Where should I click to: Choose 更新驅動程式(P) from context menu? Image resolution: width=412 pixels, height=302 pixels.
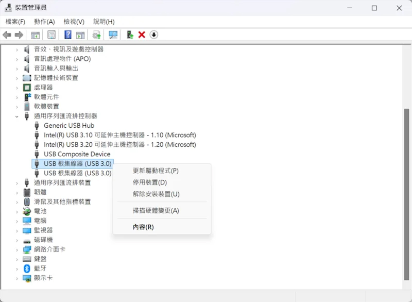[162, 171]
